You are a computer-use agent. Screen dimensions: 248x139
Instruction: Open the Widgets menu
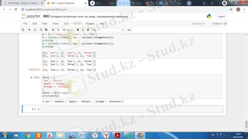90,24
